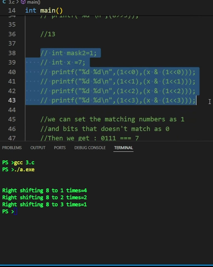Click line number 36 in gutter
The height and width of the screenshot is (267, 213).
12,34
